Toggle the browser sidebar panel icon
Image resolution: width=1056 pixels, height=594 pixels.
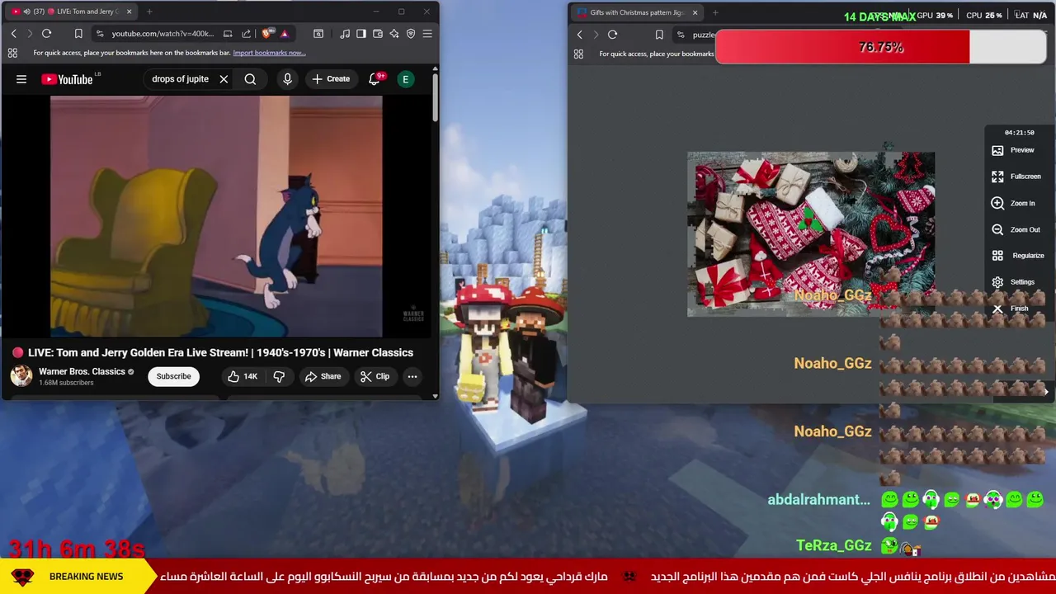pyautogui.click(x=361, y=34)
